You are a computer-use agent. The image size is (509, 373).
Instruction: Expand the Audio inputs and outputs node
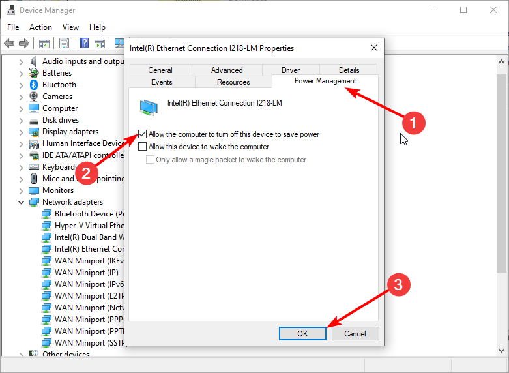pos(21,62)
